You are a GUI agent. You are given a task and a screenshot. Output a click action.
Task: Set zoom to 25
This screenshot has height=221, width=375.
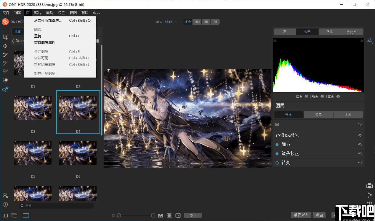coord(215,22)
